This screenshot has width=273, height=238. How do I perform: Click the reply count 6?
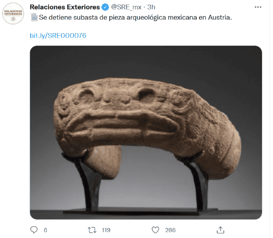tap(46, 230)
